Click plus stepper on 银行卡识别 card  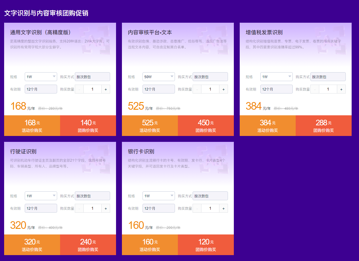[x=224, y=208]
